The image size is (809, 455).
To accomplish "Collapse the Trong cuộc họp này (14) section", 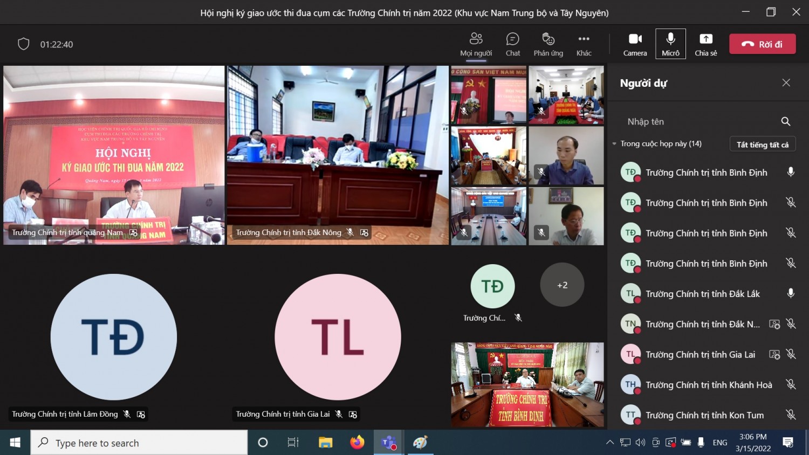I will pos(614,143).
